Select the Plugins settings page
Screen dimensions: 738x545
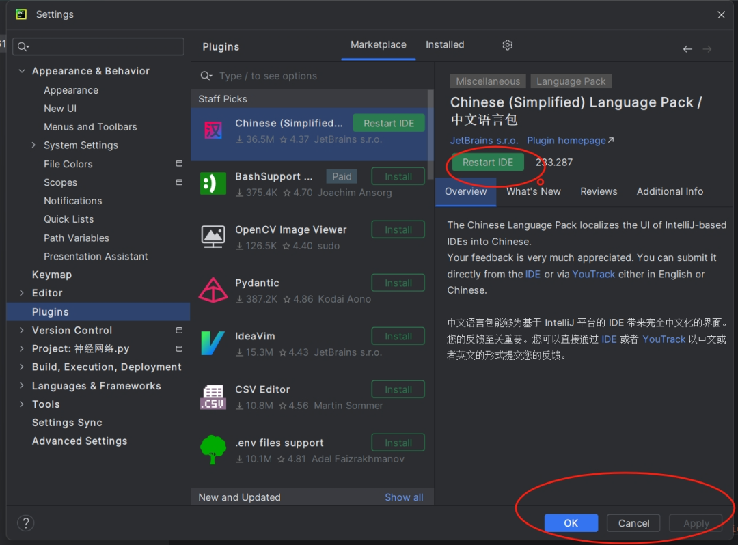(x=98, y=311)
